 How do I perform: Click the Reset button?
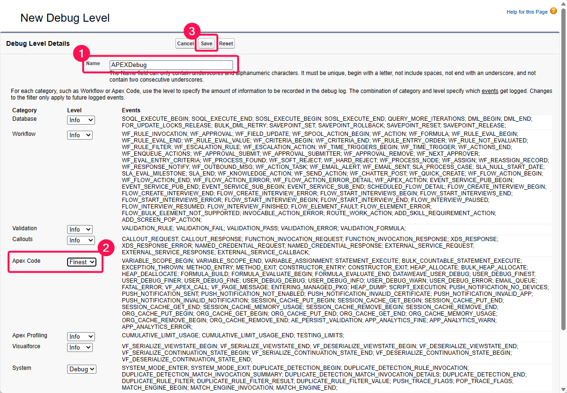pyautogui.click(x=226, y=43)
